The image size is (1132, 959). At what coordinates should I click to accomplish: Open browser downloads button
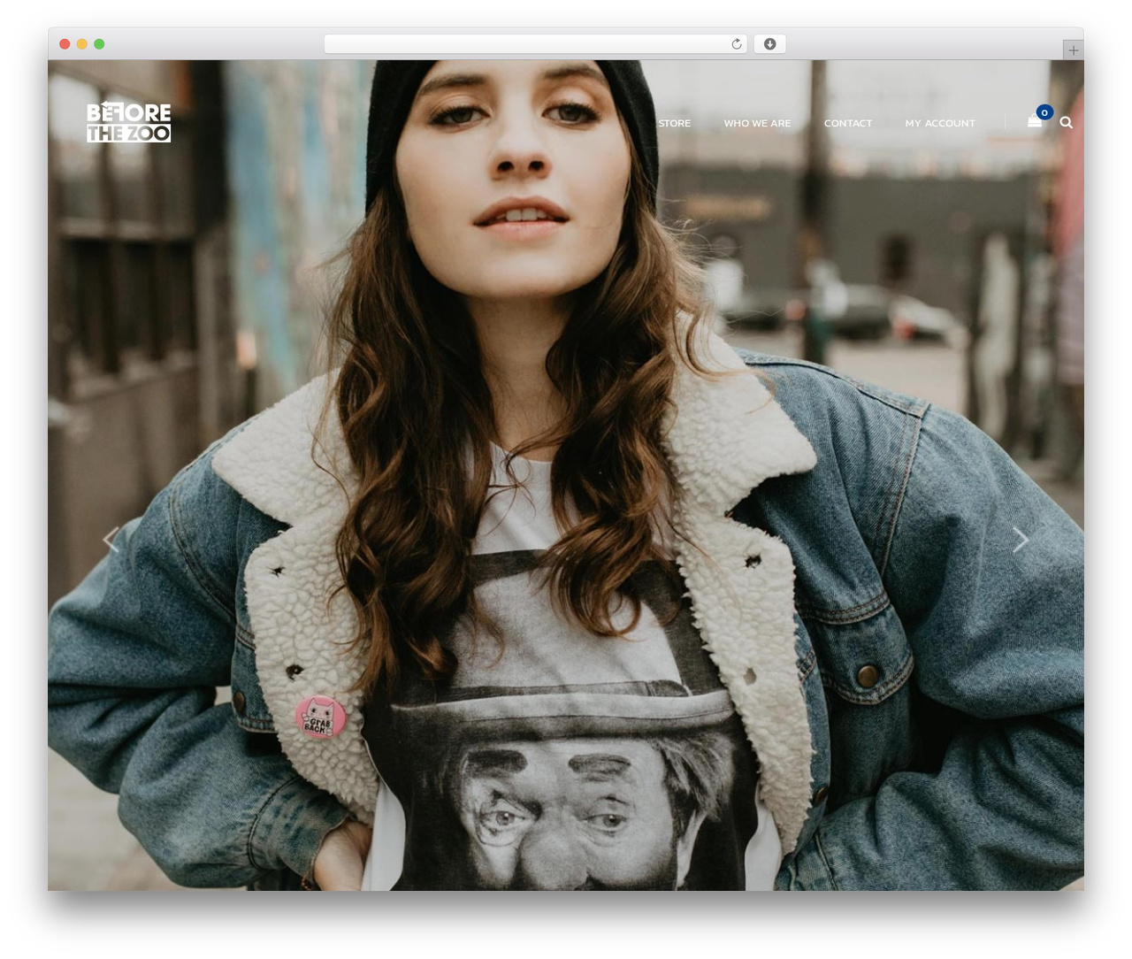(x=769, y=44)
